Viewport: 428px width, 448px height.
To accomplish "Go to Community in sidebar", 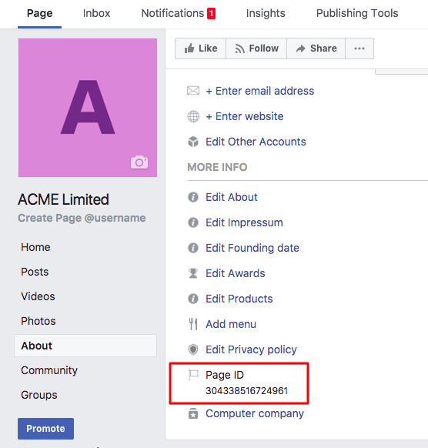I will tap(49, 370).
